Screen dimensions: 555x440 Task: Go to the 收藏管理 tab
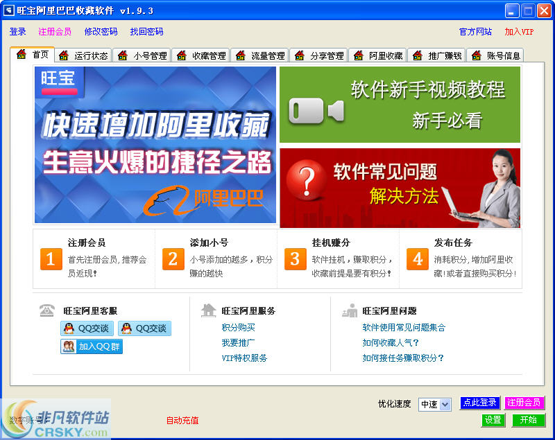201,55
